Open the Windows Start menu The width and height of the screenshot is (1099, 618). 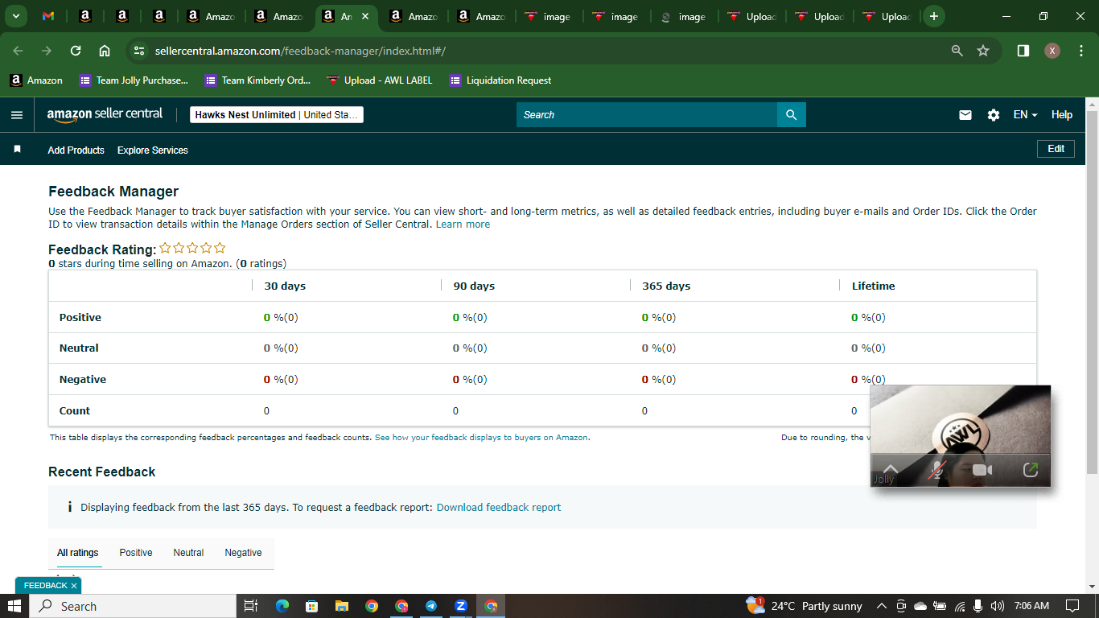pos(14,606)
